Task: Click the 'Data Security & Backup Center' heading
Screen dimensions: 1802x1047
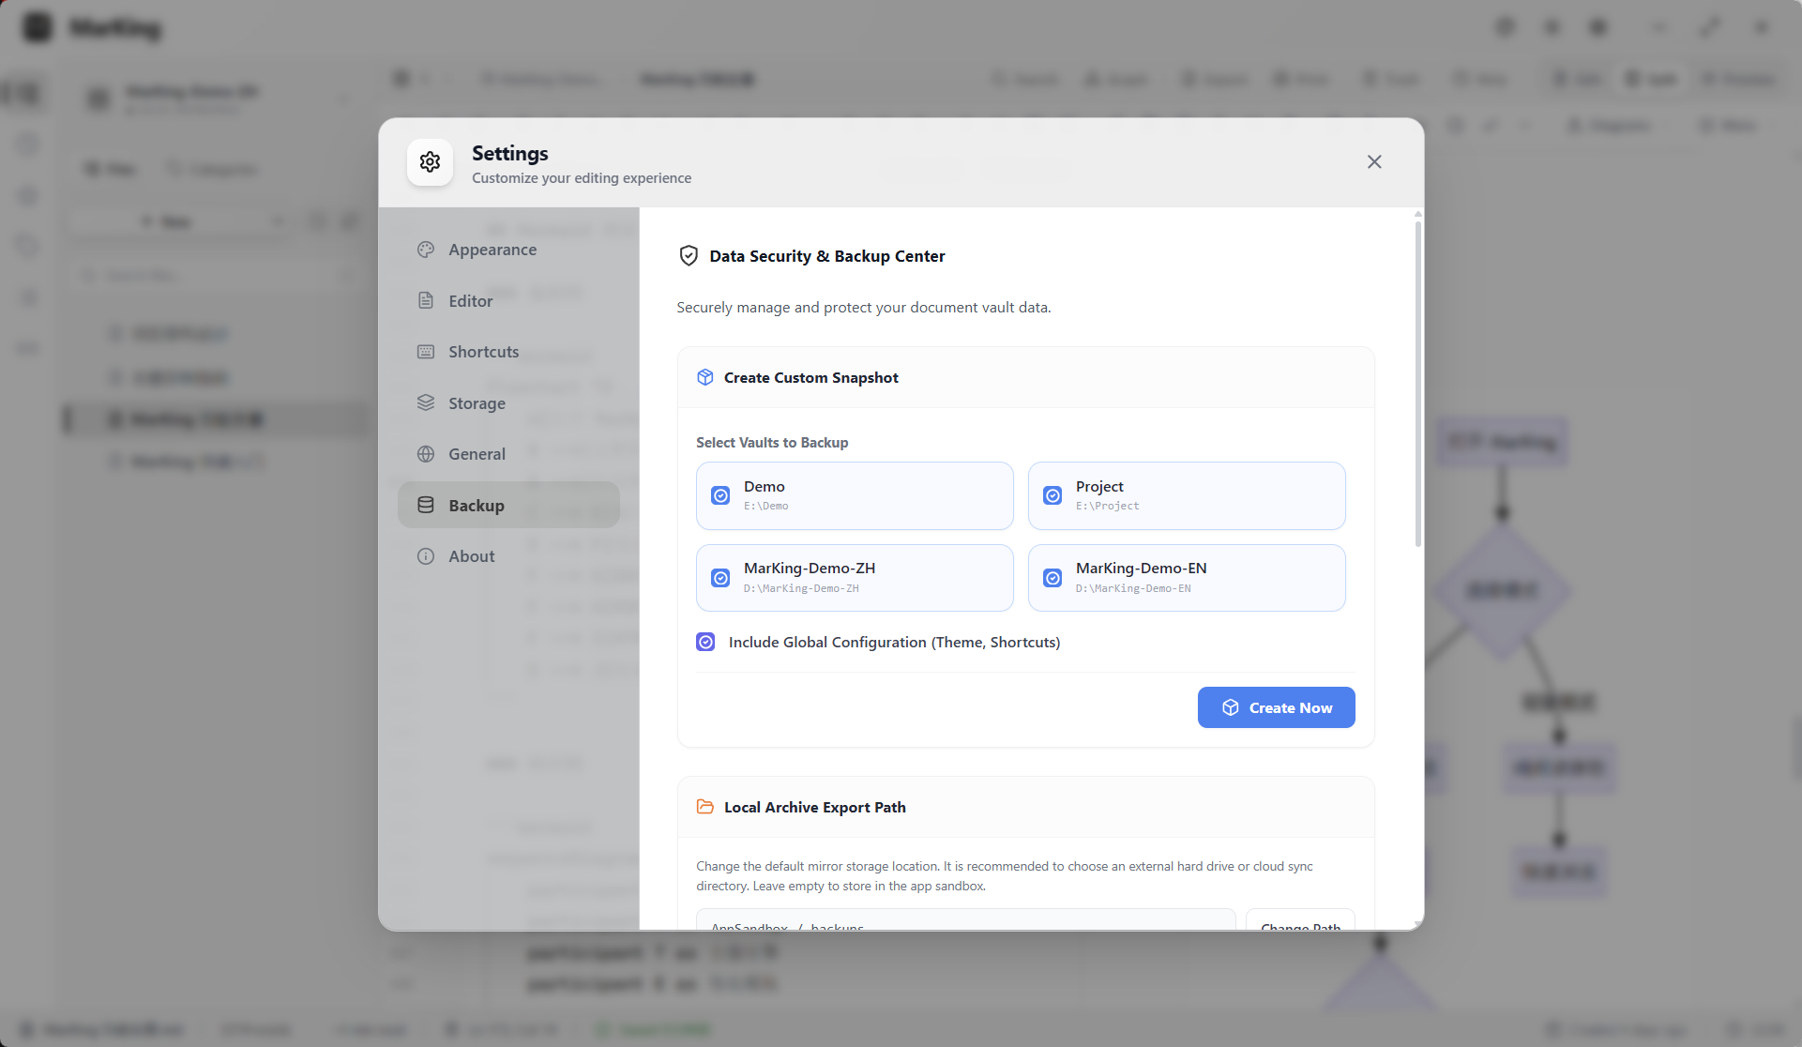Action: coord(826,256)
